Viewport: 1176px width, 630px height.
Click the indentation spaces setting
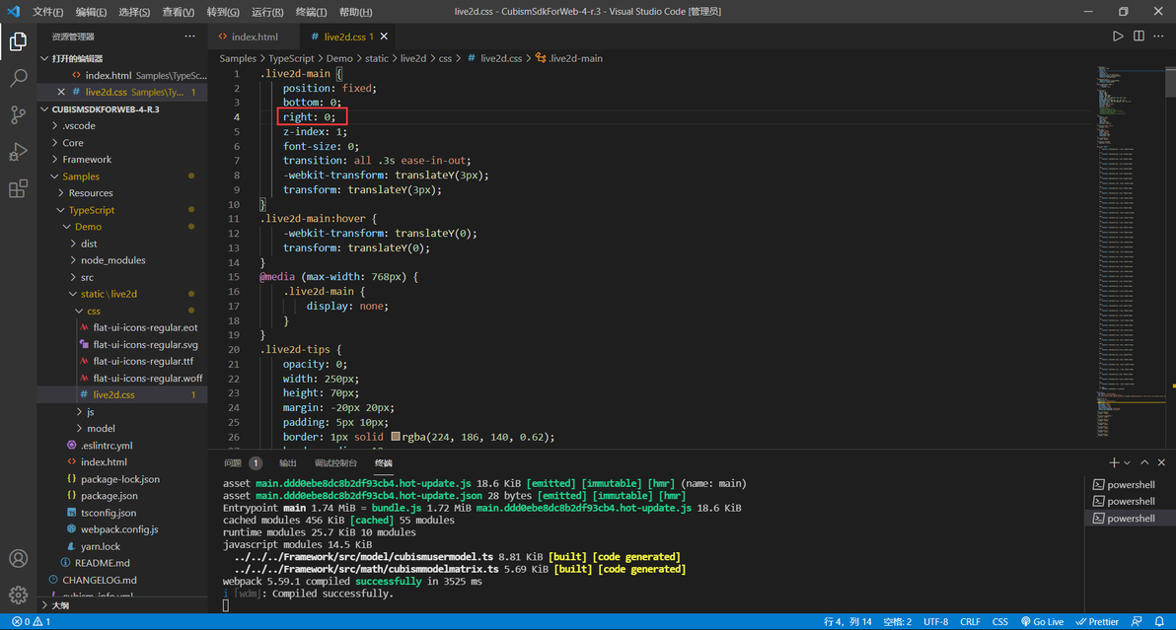click(897, 622)
